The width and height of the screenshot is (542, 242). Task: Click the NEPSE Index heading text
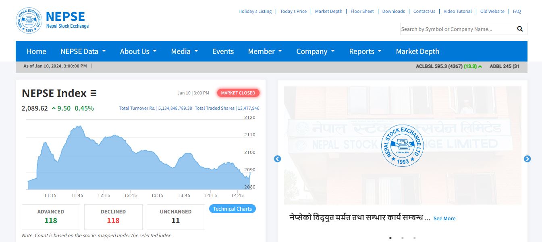pos(54,93)
